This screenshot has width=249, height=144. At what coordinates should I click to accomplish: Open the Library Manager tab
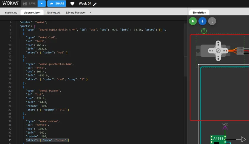[x=76, y=12]
